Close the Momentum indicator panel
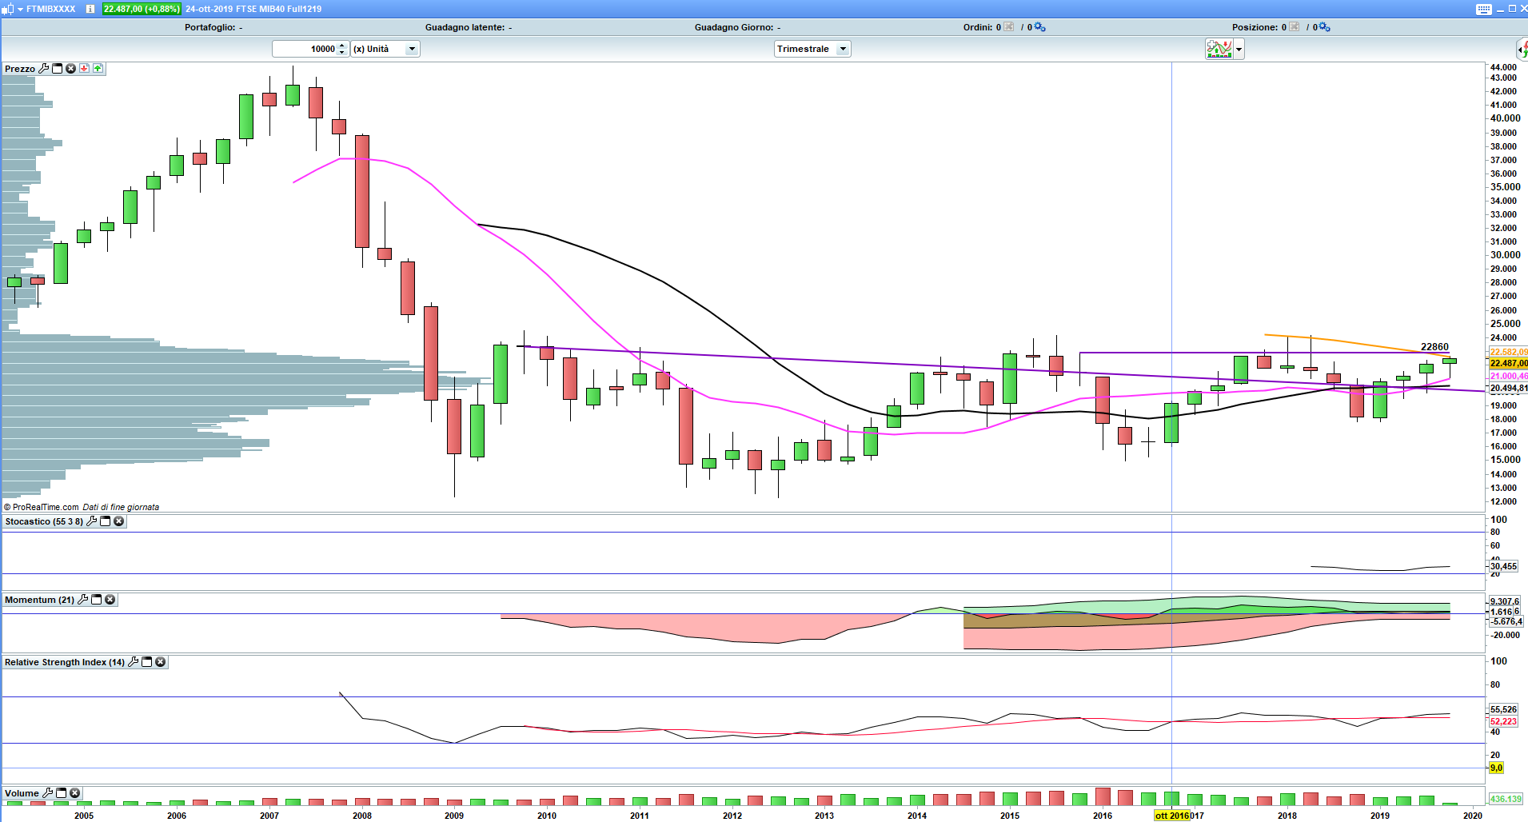This screenshot has height=822, width=1528. coord(110,600)
